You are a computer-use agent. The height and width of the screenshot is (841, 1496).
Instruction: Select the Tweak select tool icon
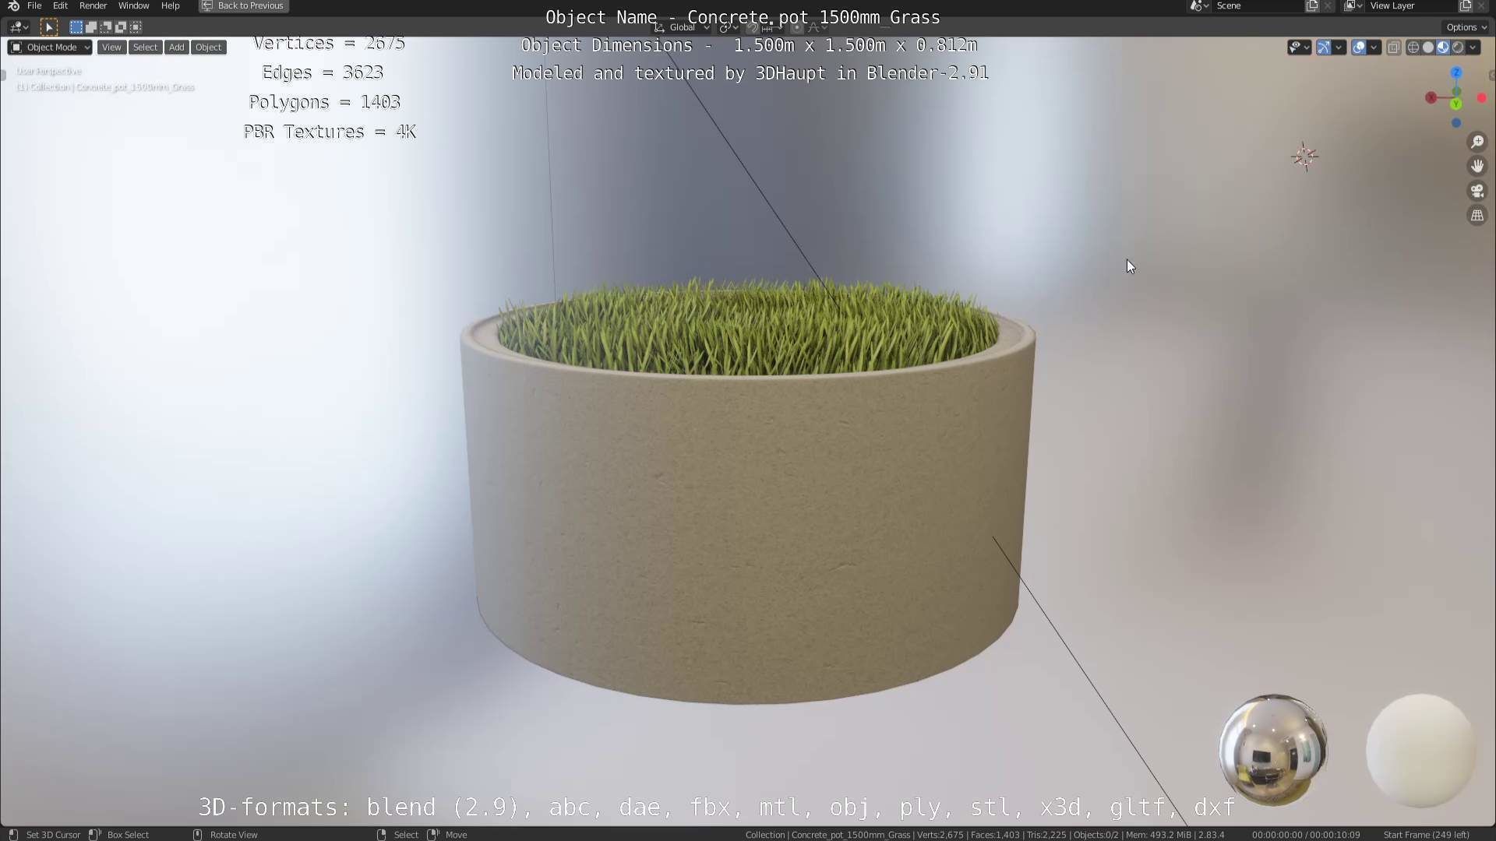(48, 27)
